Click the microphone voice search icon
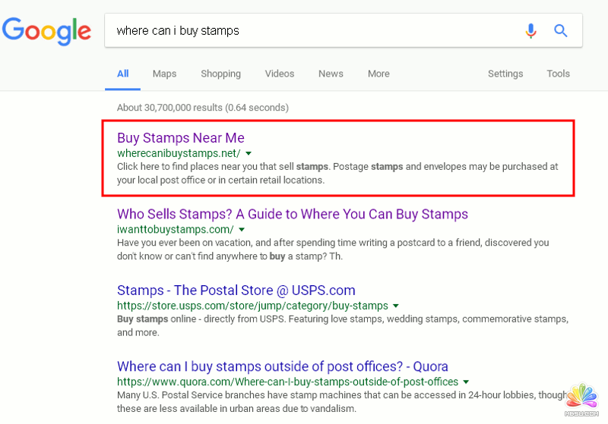The height and width of the screenshot is (424, 608). click(x=530, y=31)
